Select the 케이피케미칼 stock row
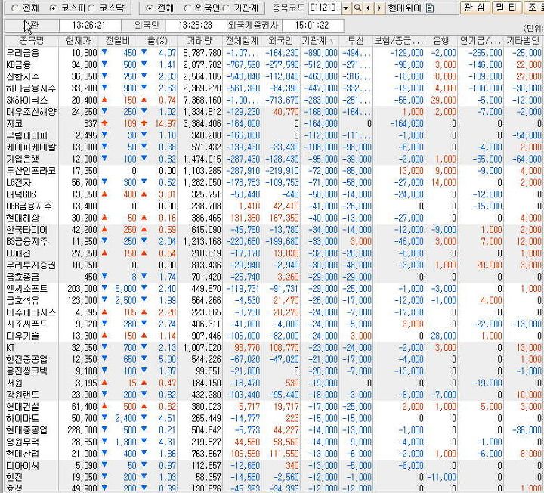 point(274,147)
